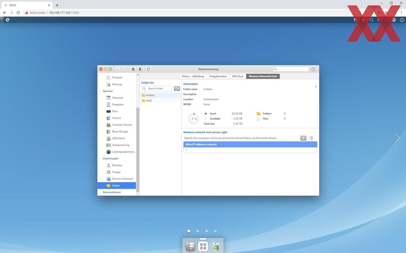The image size is (406, 253).
Task: Reload the browser page
Action: pyautogui.click(x=18, y=13)
